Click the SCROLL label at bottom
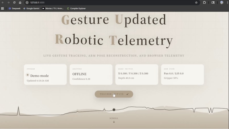This screenshot has width=229, height=129. [114, 118]
